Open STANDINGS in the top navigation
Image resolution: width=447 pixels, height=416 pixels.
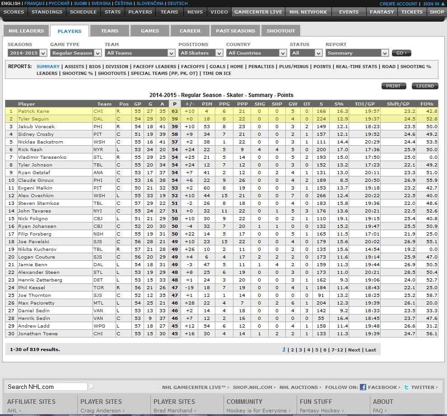pos(47,12)
